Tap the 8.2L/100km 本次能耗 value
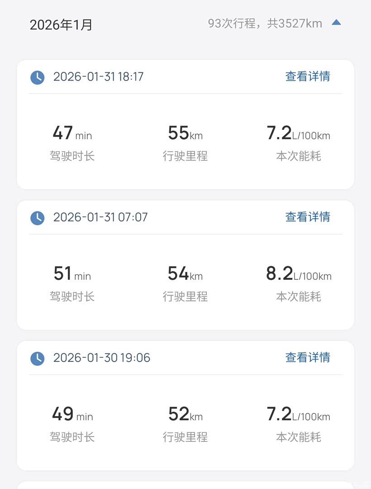 (299, 274)
